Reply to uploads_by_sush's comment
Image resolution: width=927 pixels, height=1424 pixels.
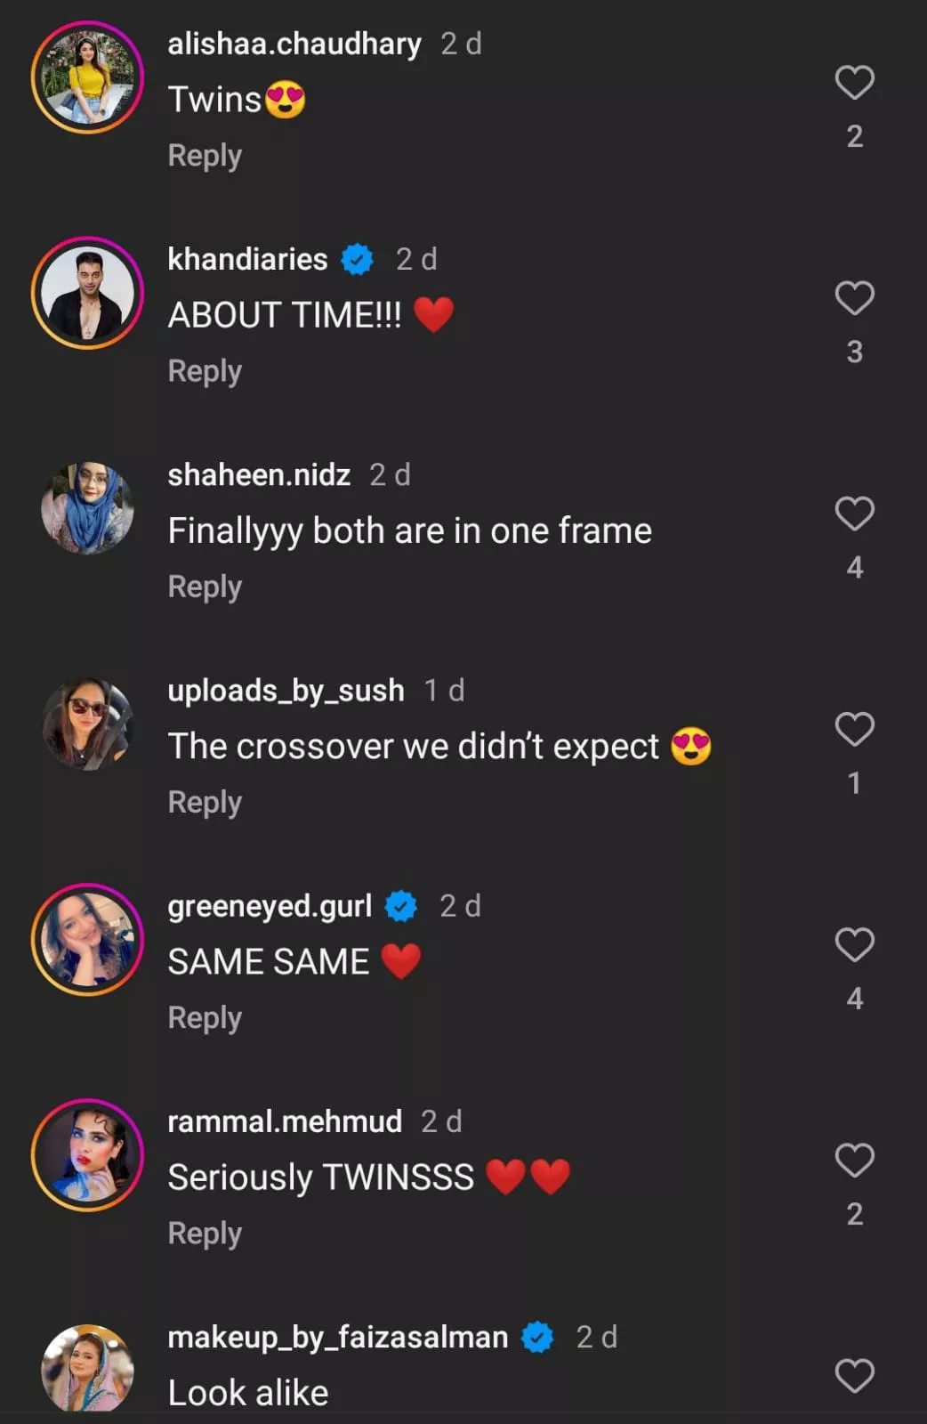tap(205, 802)
